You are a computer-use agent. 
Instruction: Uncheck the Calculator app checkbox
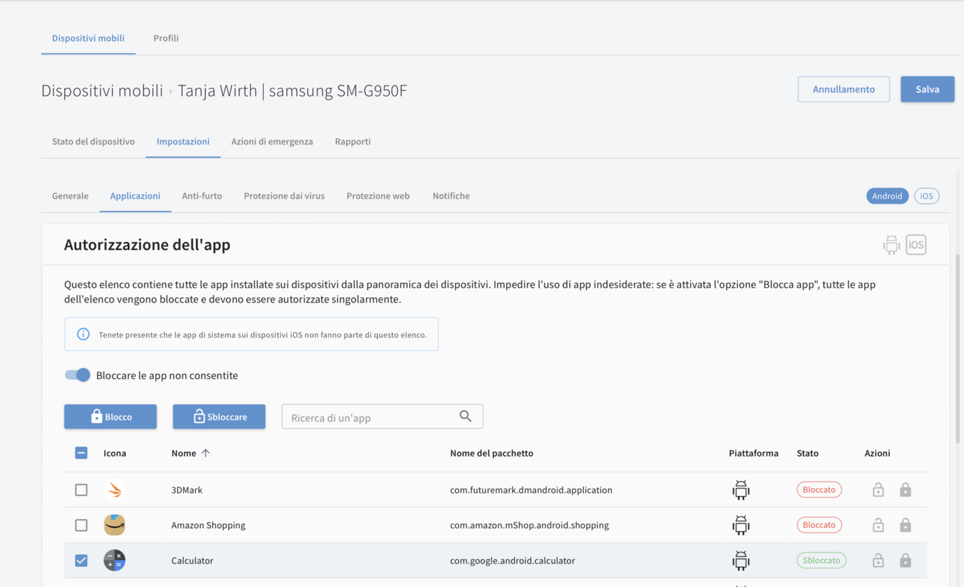point(81,560)
